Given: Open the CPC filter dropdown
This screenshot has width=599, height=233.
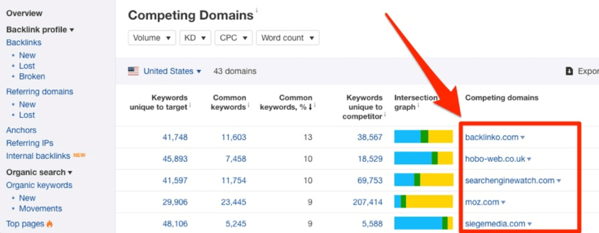Looking at the screenshot, I should point(233,38).
